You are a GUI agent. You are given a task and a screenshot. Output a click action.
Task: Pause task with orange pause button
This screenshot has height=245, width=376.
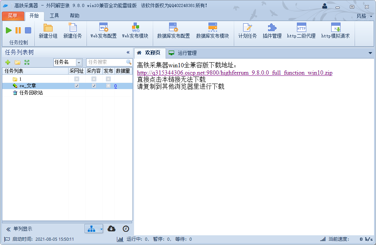click(x=18, y=30)
